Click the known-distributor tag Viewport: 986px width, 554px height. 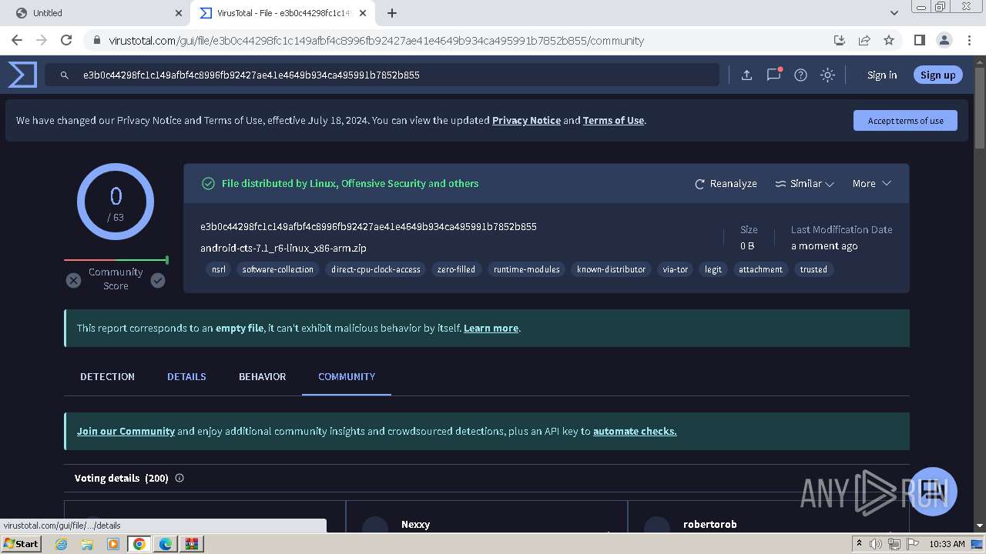click(612, 269)
